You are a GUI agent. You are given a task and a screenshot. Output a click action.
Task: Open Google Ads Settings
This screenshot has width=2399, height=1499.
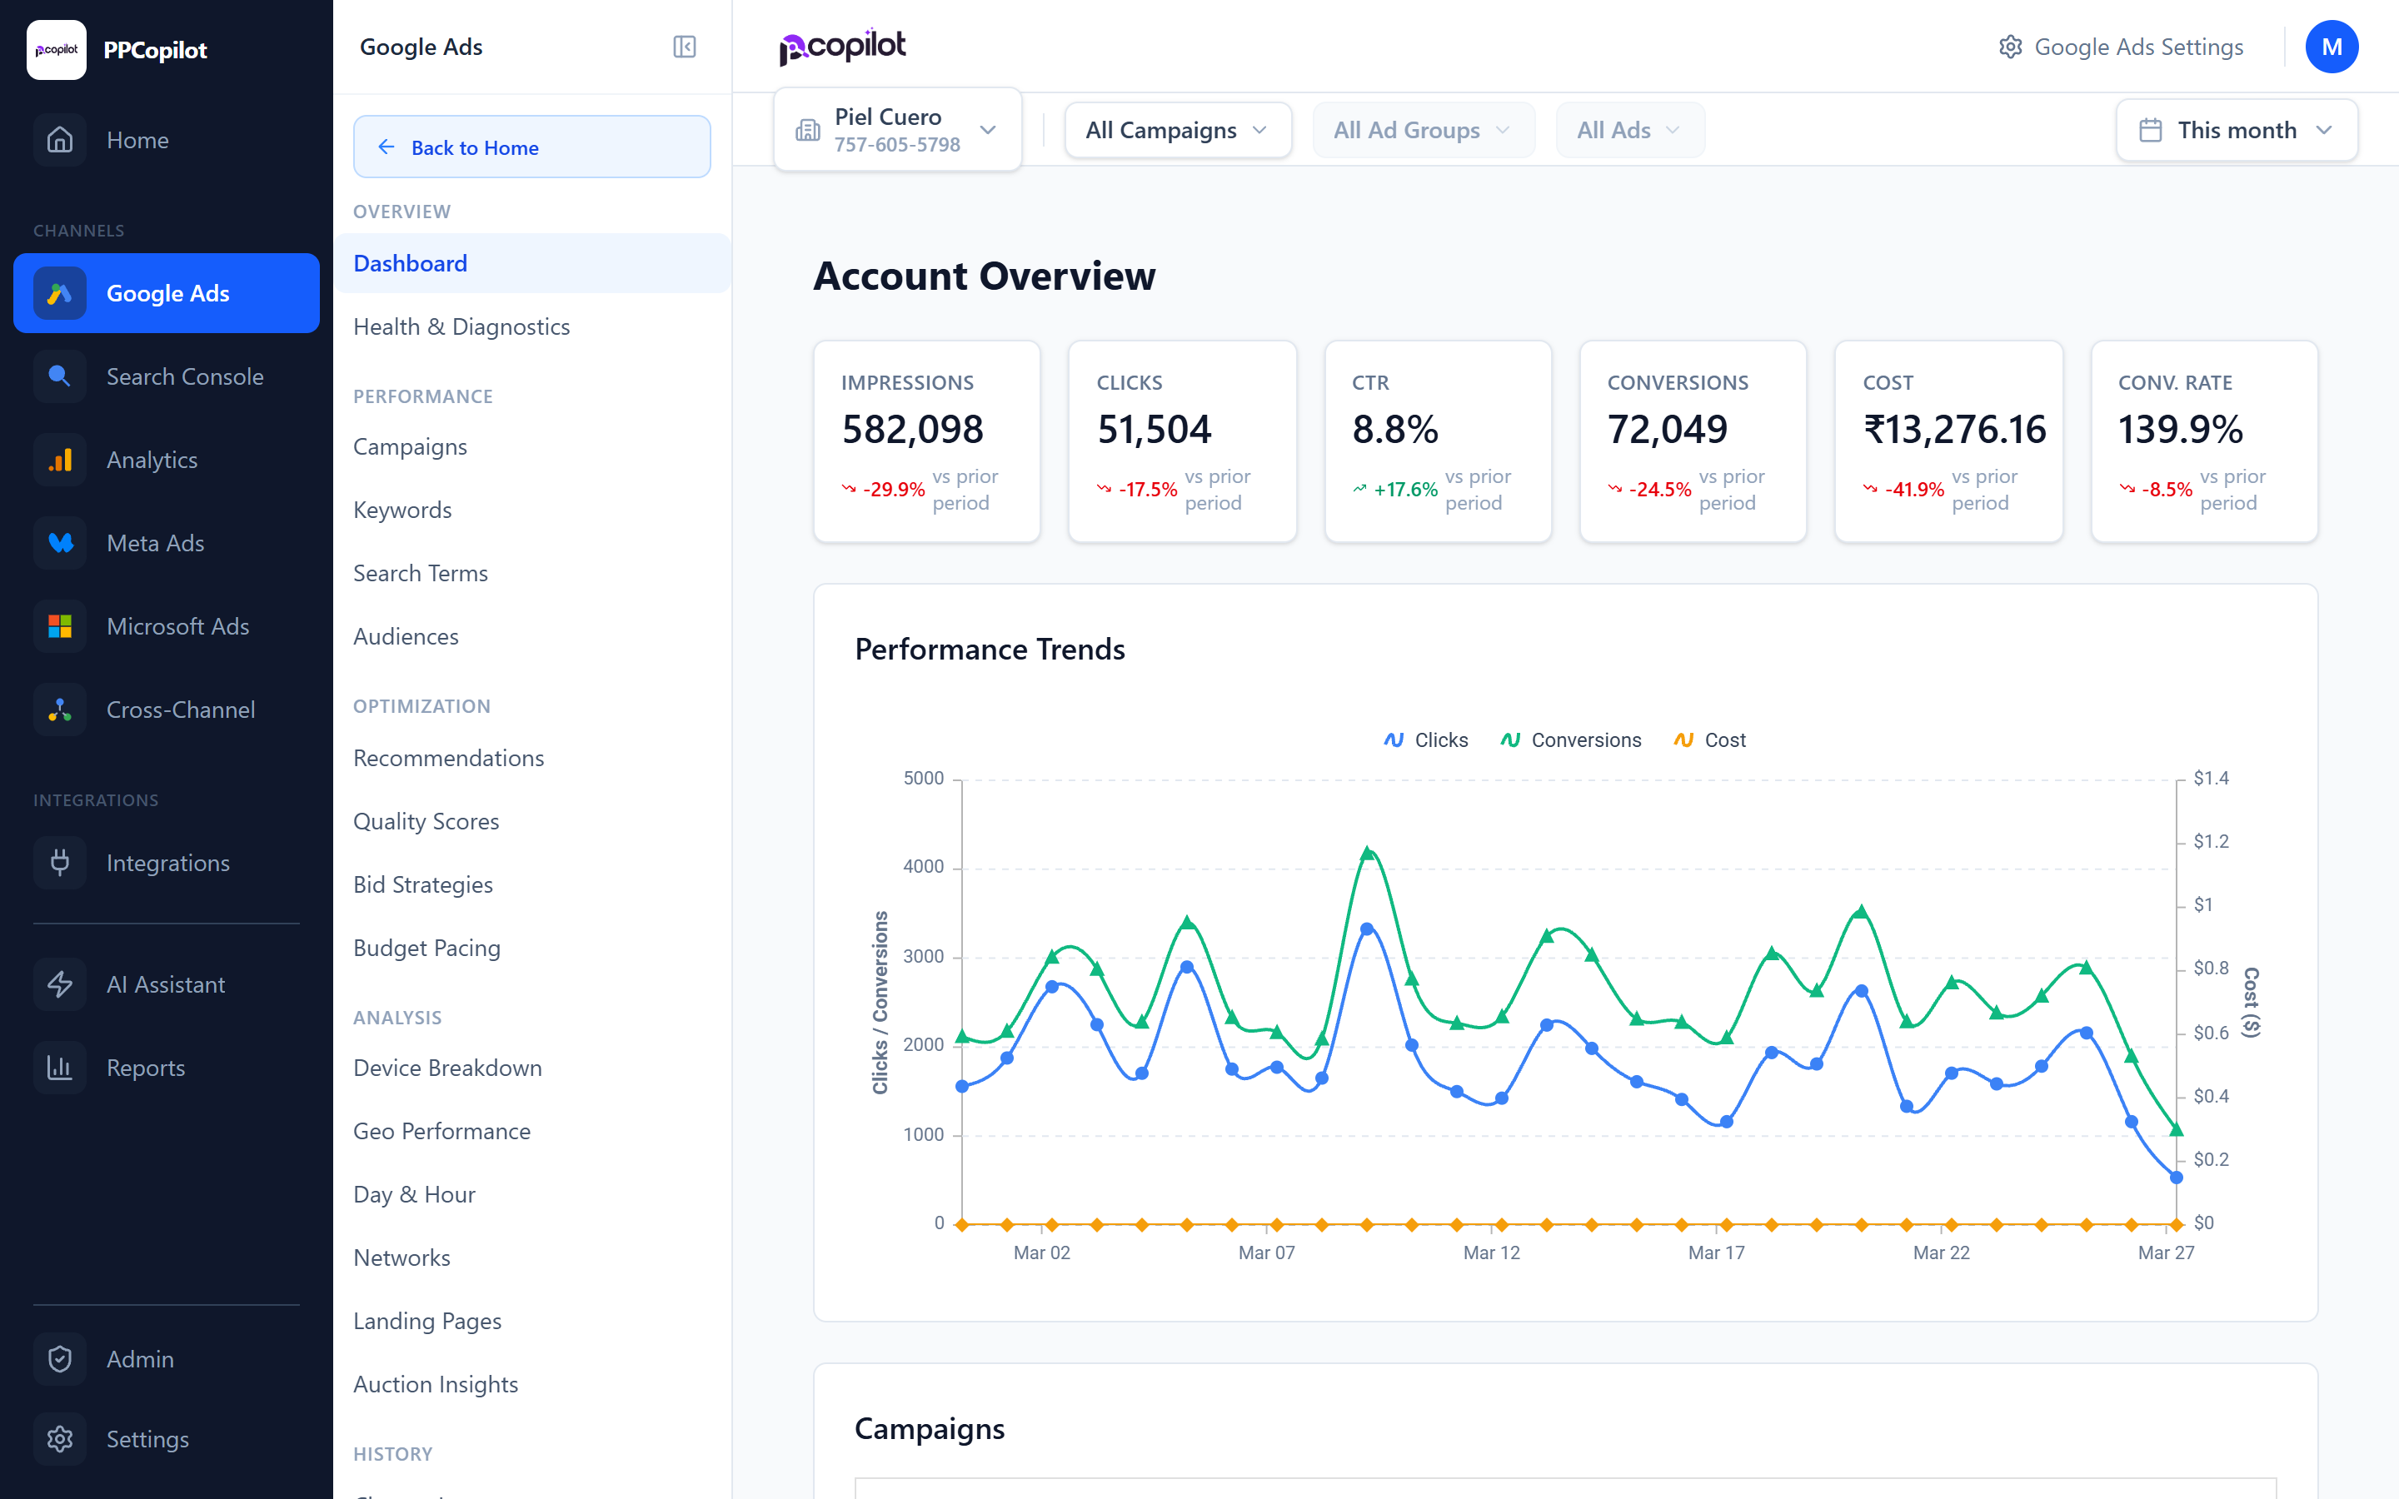[x=2119, y=47]
